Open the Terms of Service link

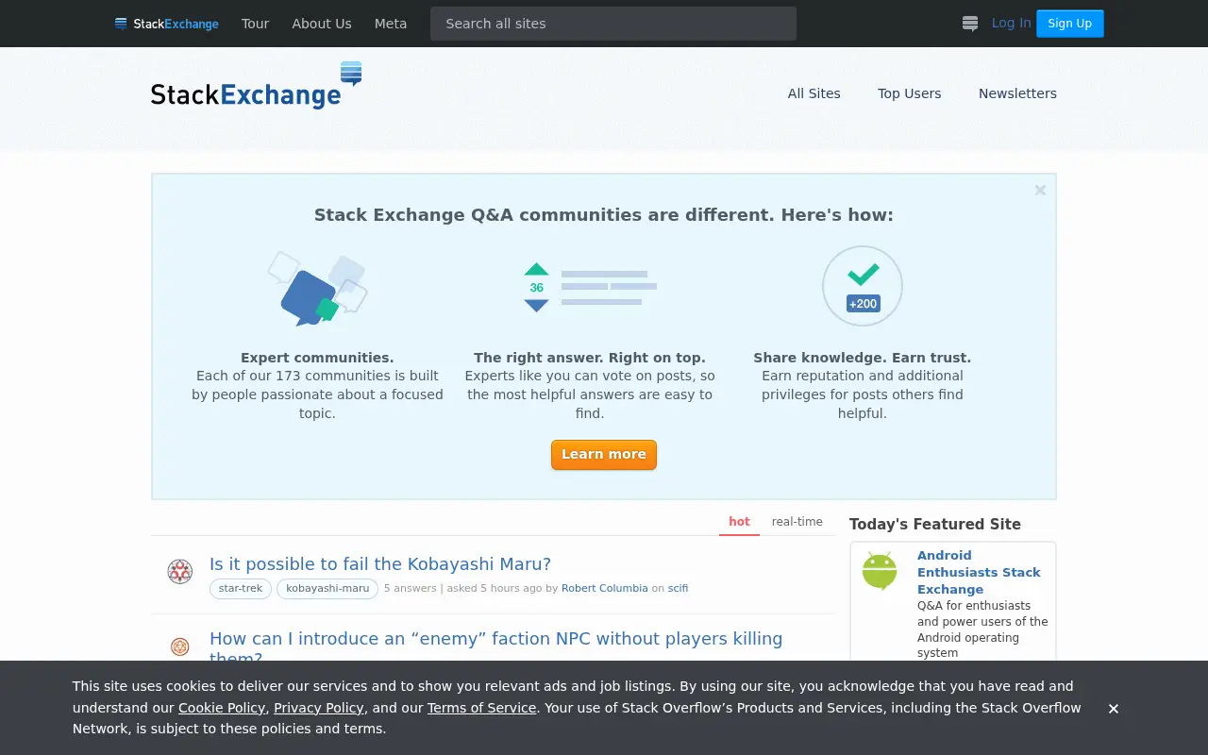(x=481, y=708)
